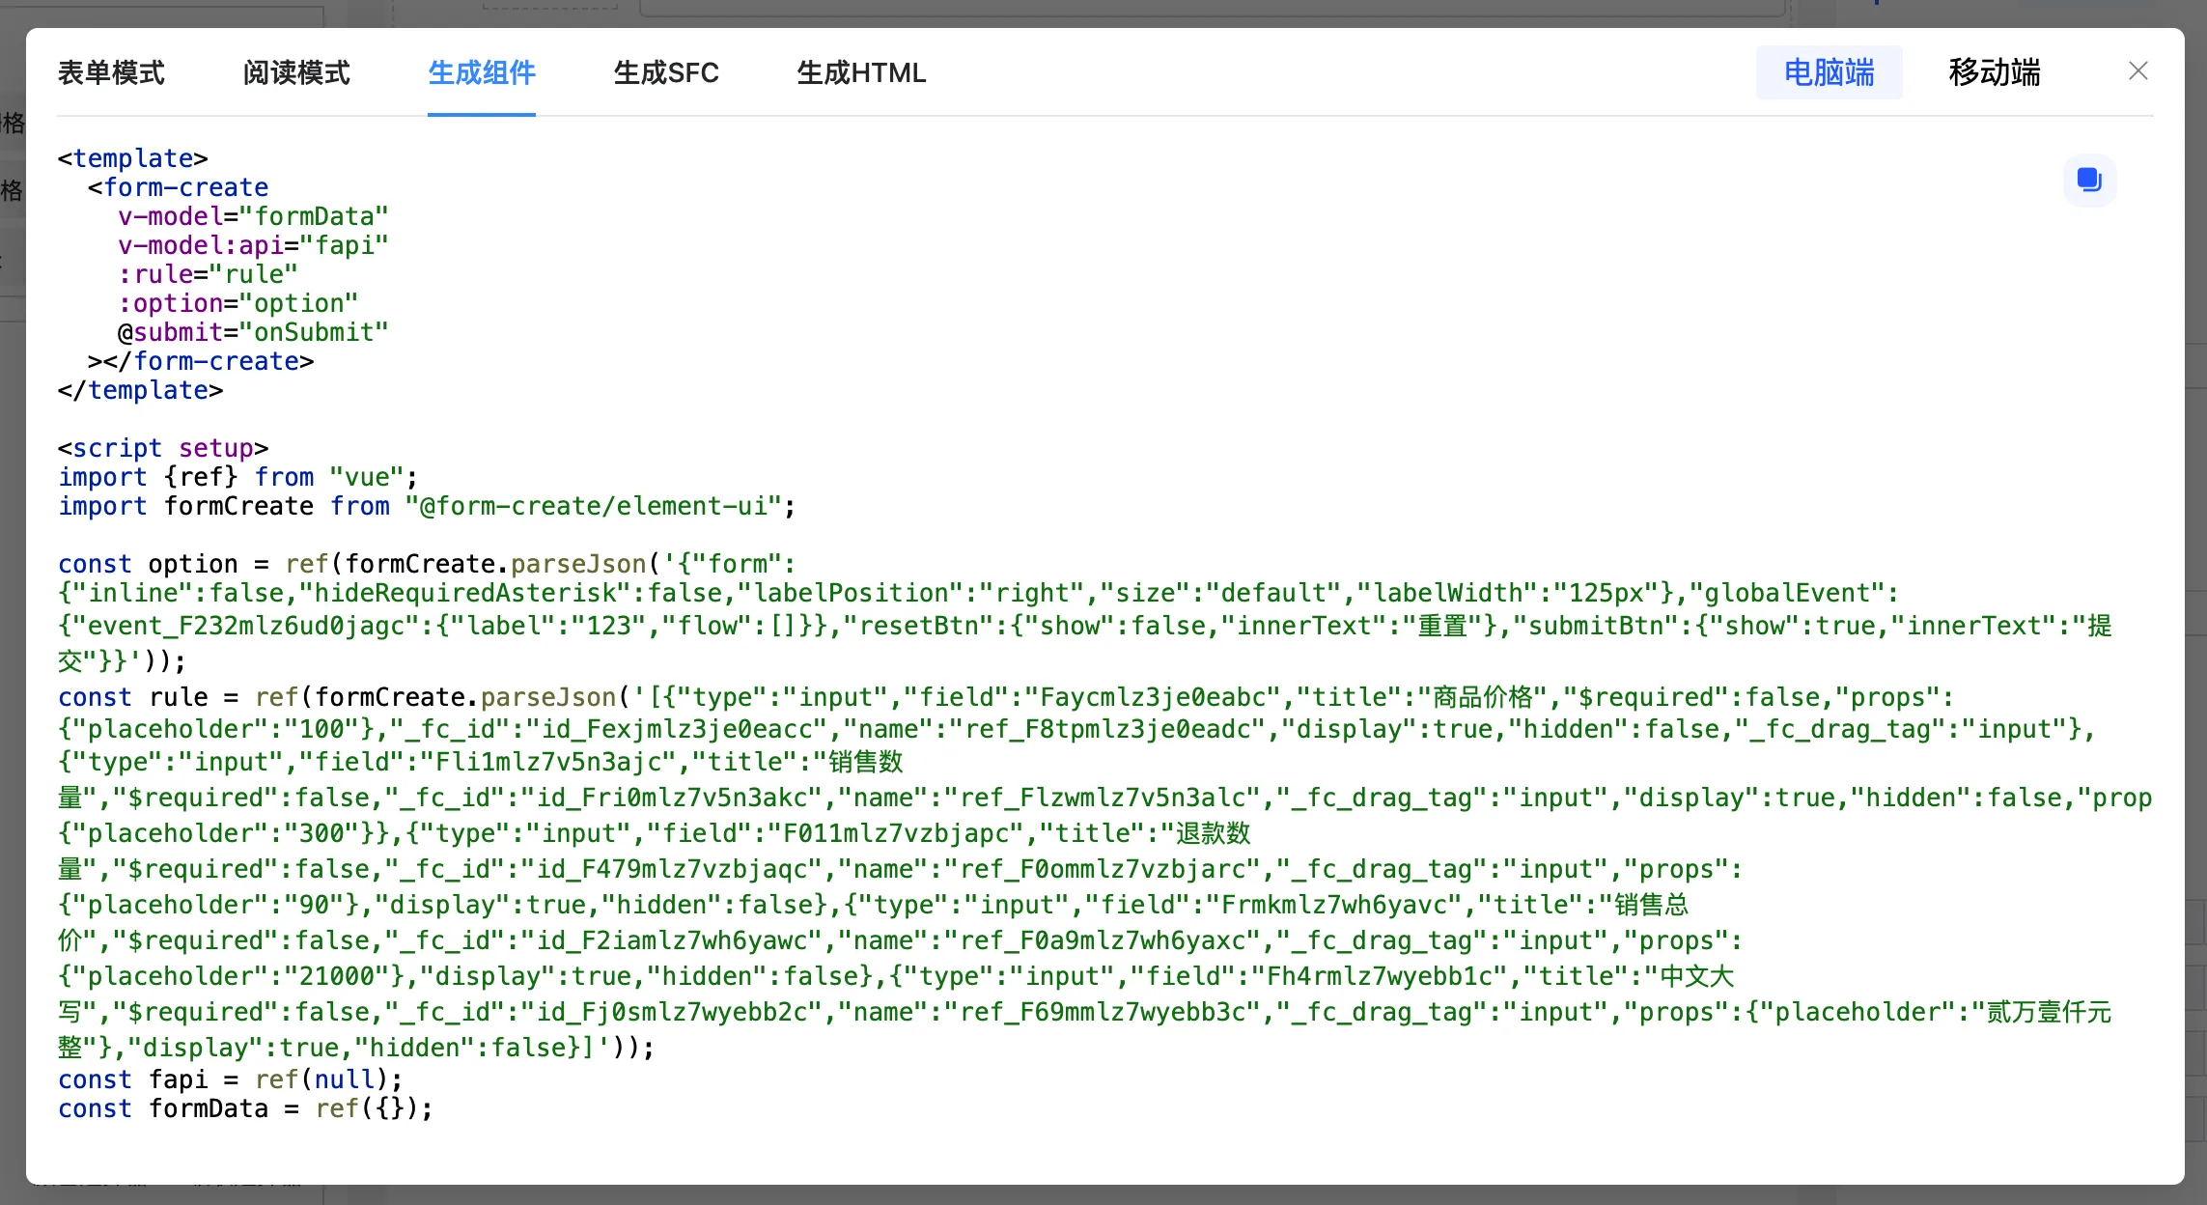Screen dimensions: 2207x1205
Task: Select the 电脑端 device option
Action: point(1829,73)
